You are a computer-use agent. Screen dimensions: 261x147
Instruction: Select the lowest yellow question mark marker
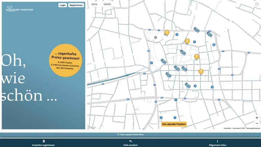[x=201, y=71]
